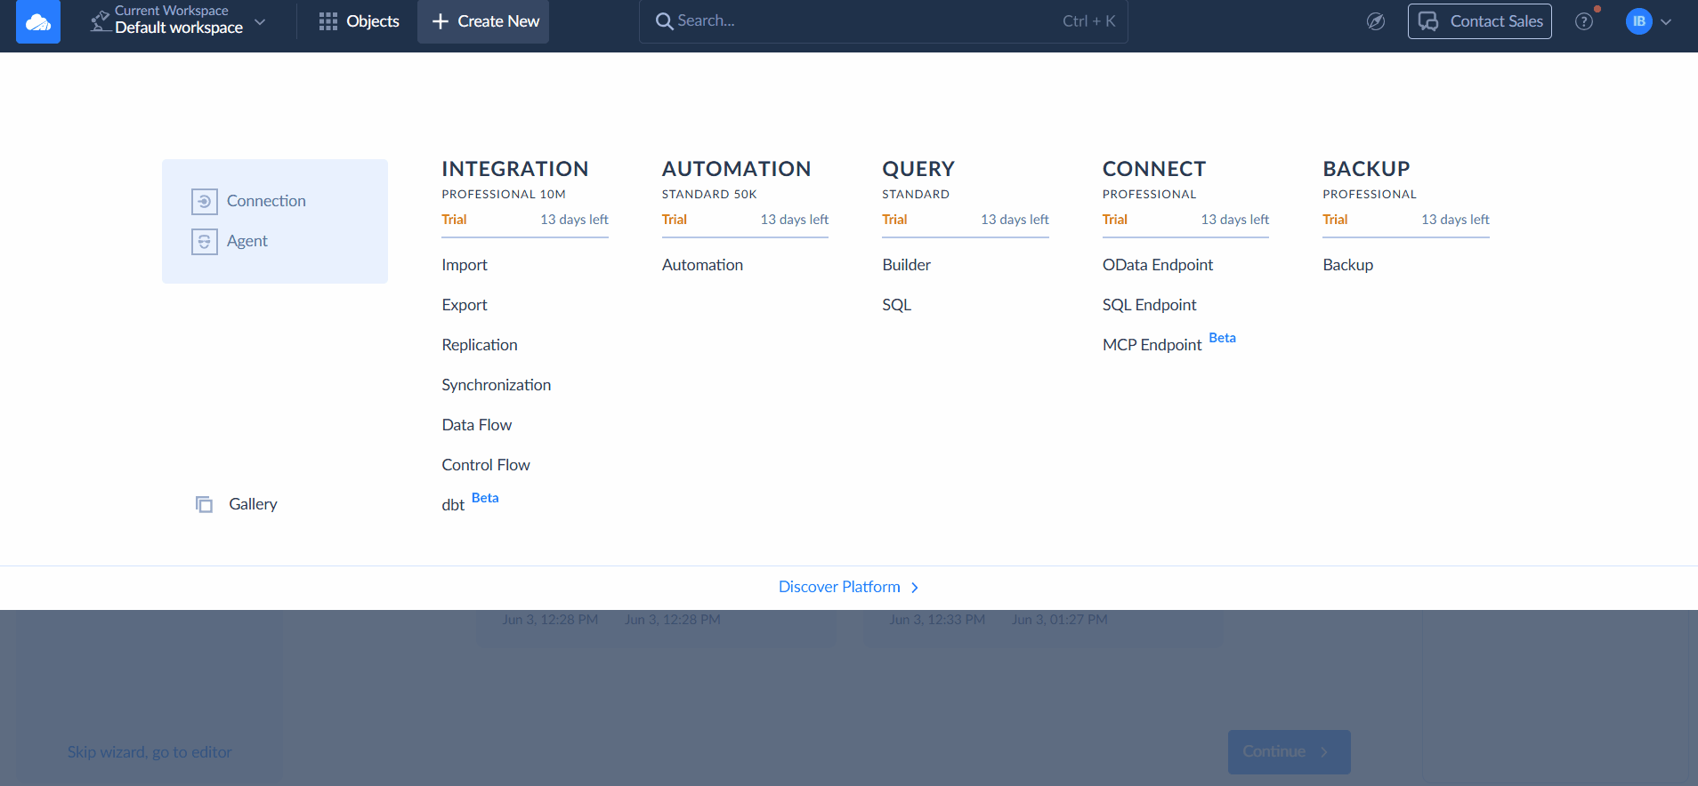This screenshot has height=786, width=1698.
Task: Choose SQL Endpoint under Connect
Action: point(1150,305)
